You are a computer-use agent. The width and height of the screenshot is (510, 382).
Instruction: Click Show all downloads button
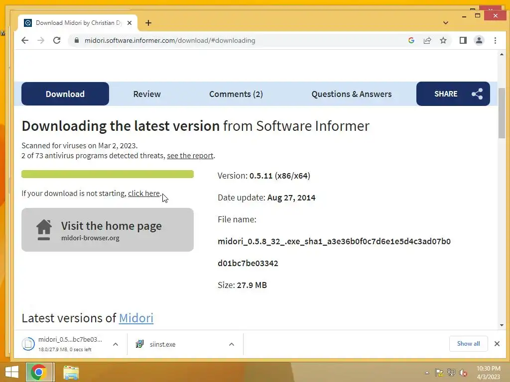click(468, 344)
